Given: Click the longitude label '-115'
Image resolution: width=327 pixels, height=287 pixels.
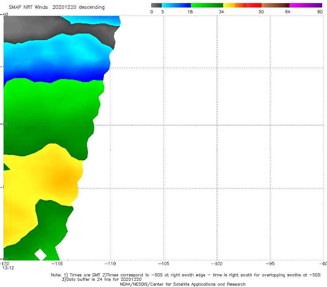Looking at the screenshot, I should point(57,264).
